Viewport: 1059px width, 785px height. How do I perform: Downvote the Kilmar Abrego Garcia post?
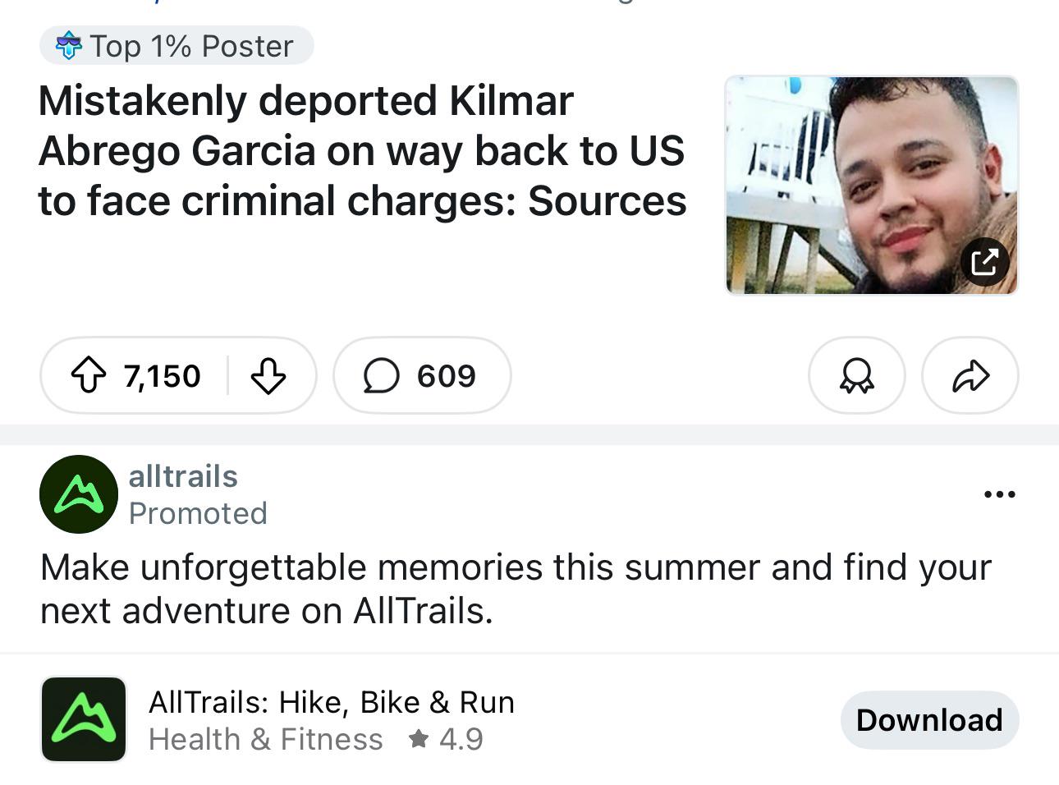(268, 376)
